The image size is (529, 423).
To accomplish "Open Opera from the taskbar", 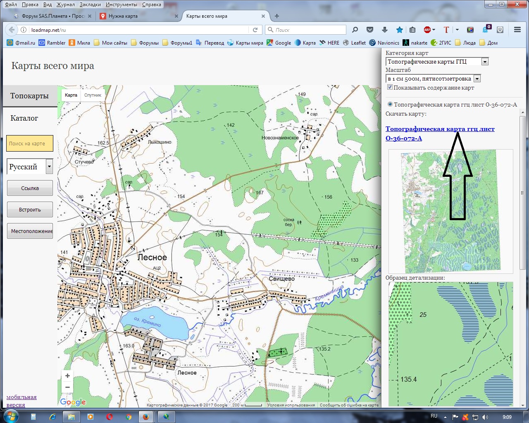I will pyautogui.click(x=110, y=416).
